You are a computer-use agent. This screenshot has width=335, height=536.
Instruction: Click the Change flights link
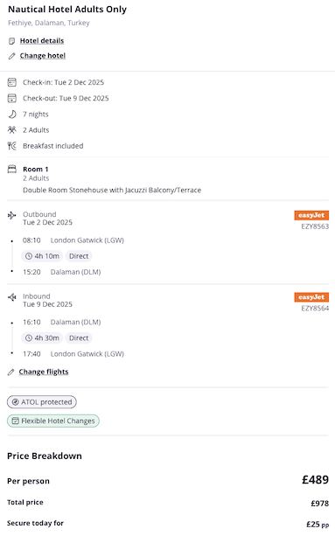coord(44,372)
